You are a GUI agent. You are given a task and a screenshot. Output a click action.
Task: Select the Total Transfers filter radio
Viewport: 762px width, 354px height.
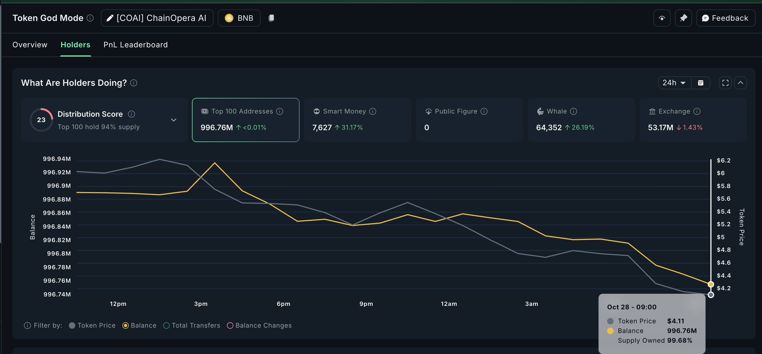point(166,325)
